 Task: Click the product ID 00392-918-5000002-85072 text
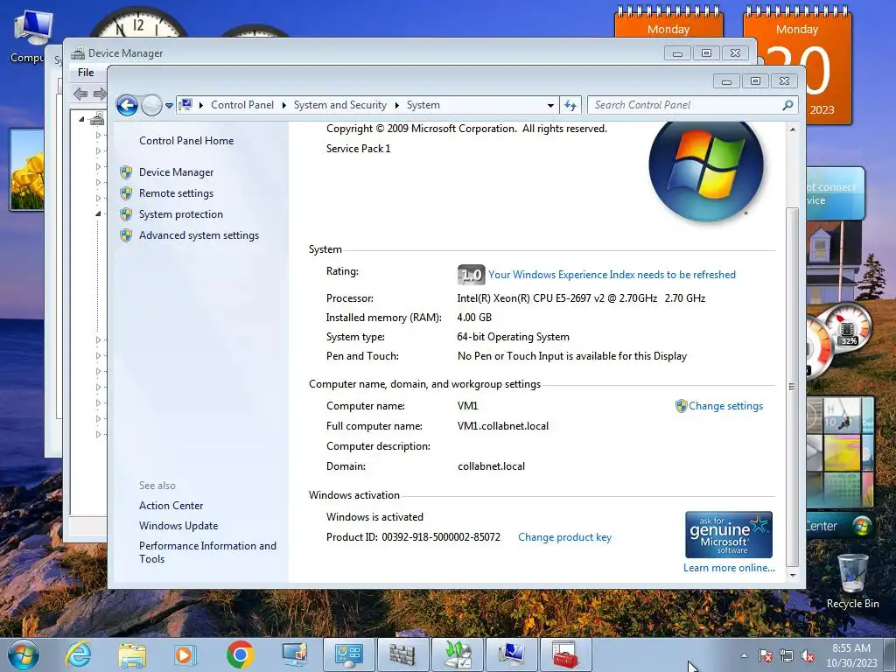[441, 537]
